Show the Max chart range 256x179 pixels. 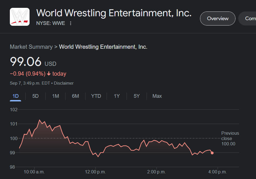pyautogui.click(x=157, y=96)
